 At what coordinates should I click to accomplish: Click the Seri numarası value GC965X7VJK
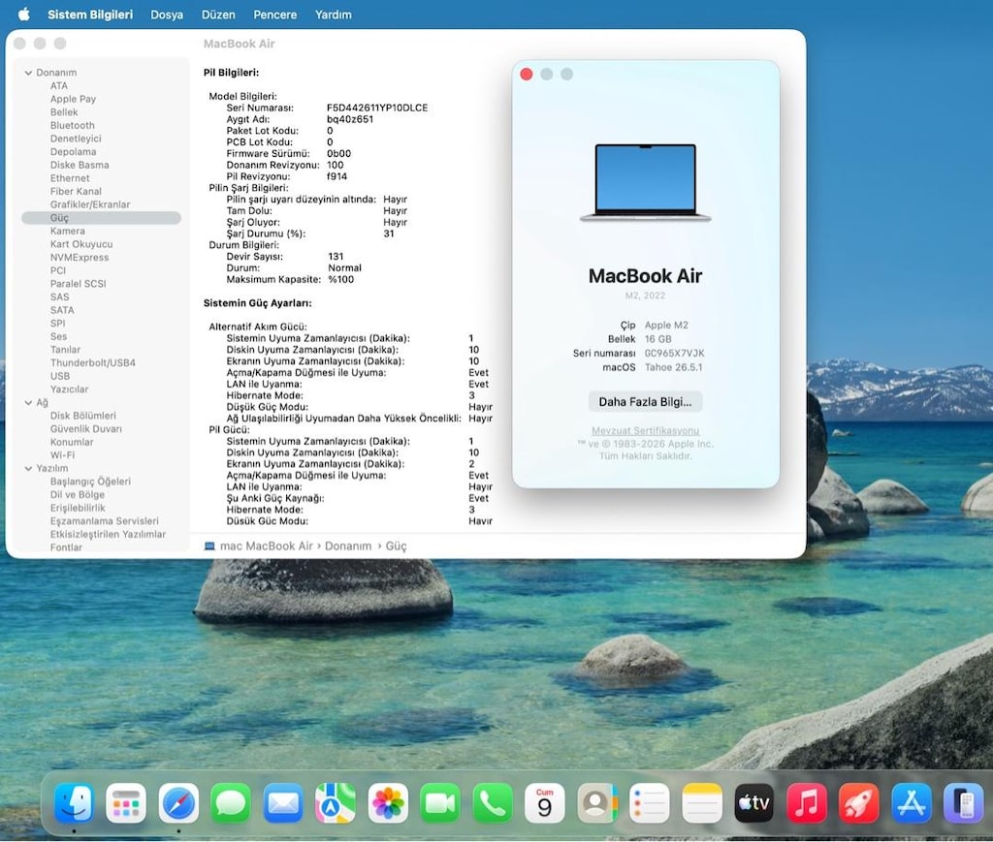[x=675, y=353]
